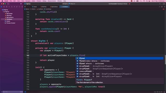Viewport: 166px width, 93px height.
Task: Open the BigTwo scheme selector
Action: pos(65,4)
